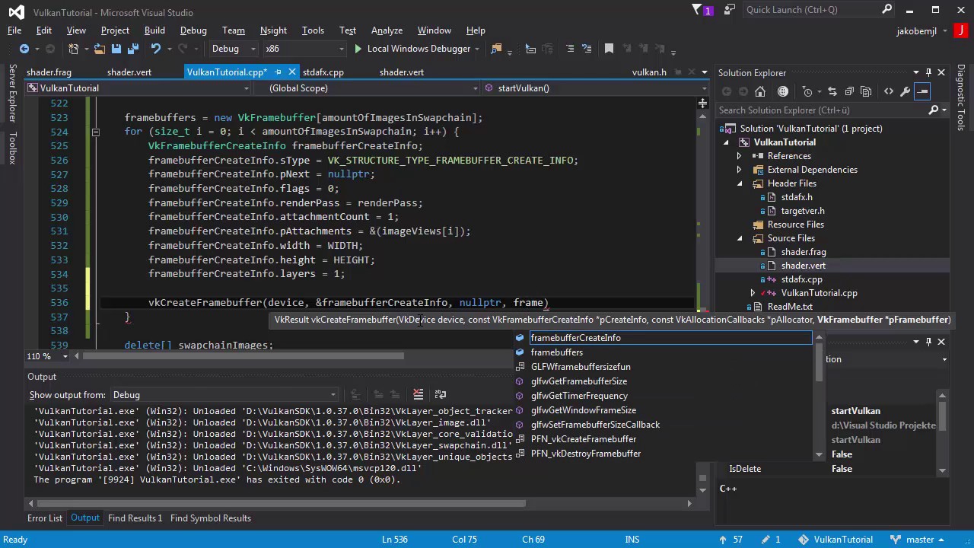The image size is (974, 548).
Task: Open the Debug configuration dropdown
Action: coord(234,49)
